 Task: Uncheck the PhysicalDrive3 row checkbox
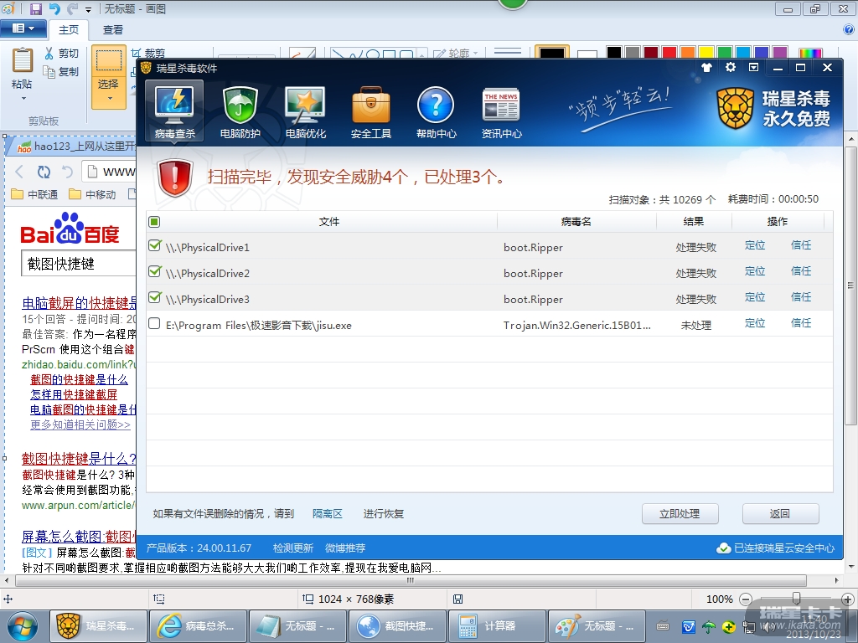point(155,297)
